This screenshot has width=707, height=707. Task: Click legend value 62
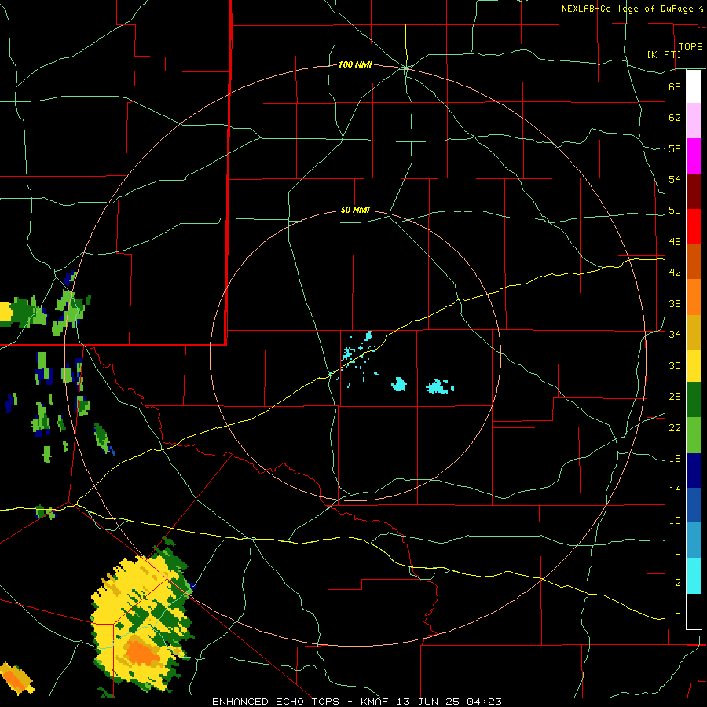(675, 118)
